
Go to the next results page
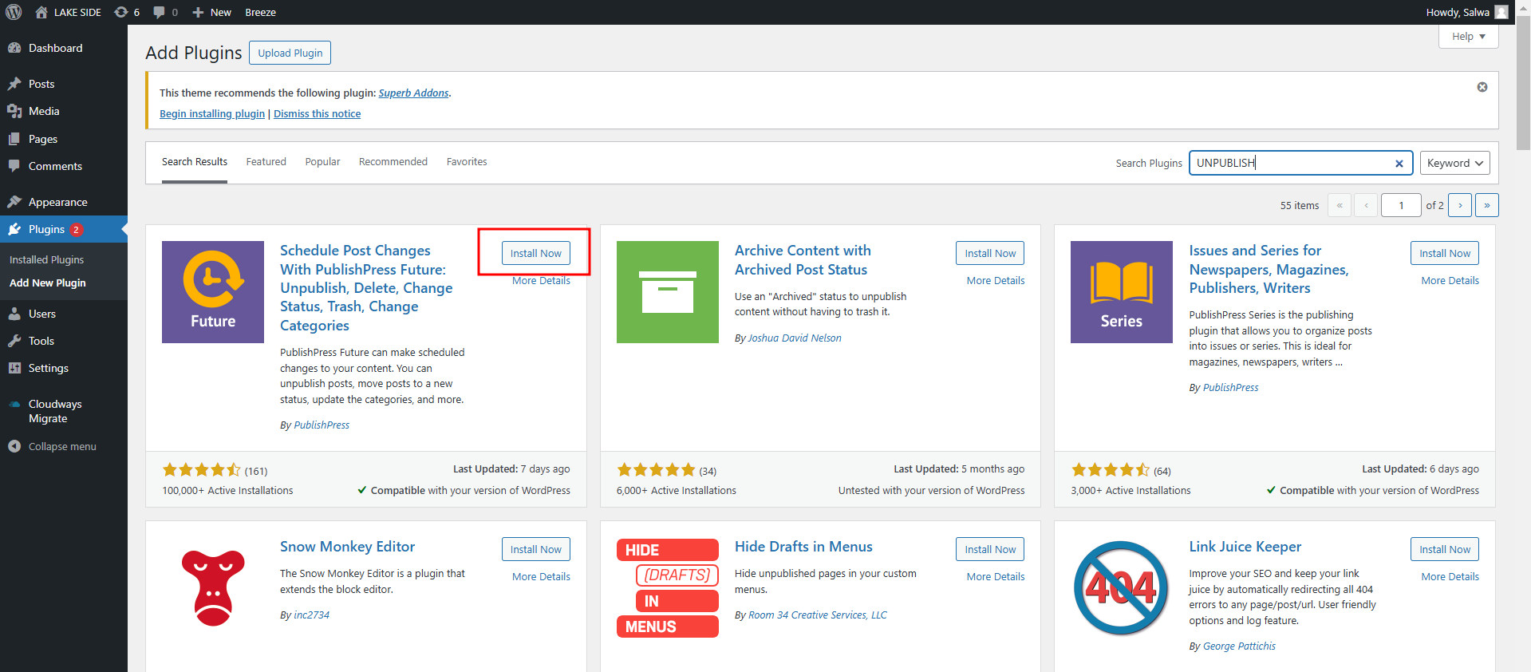tap(1460, 205)
